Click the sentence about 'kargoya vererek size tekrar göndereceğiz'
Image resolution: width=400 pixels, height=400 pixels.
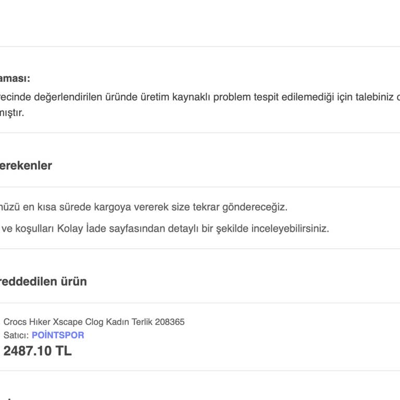[x=144, y=207]
